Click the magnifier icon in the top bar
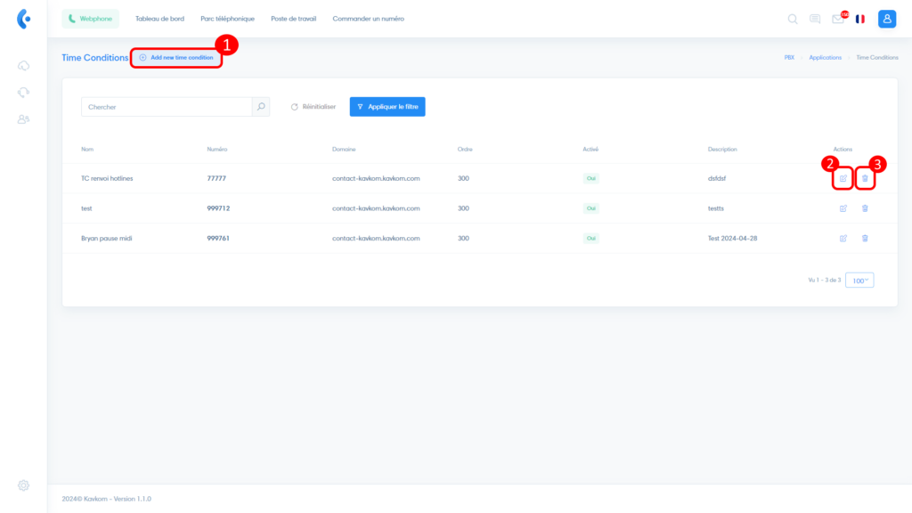This screenshot has height=513, width=912. coord(793,19)
